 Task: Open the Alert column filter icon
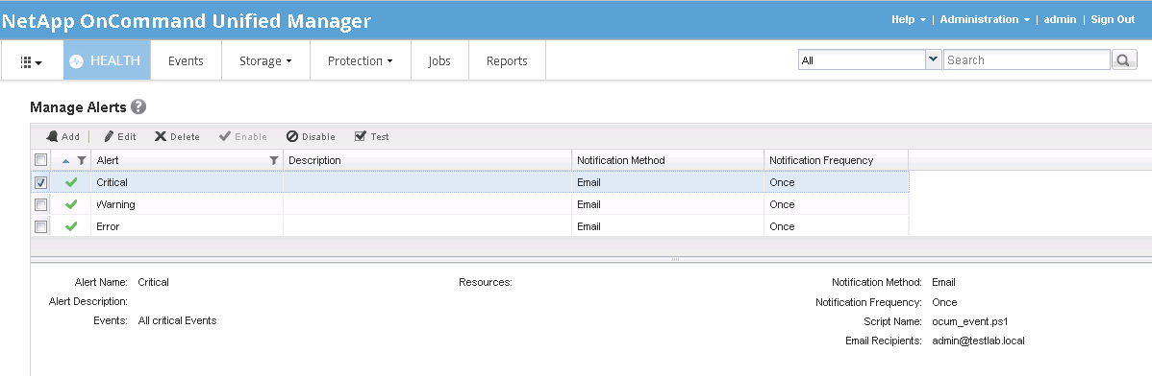pyautogui.click(x=273, y=160)
